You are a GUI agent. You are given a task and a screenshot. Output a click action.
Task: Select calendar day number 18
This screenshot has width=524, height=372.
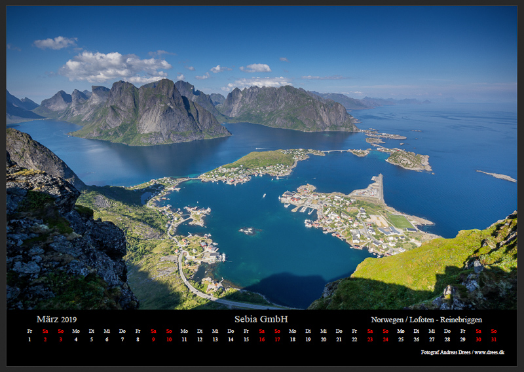point(292,339)
